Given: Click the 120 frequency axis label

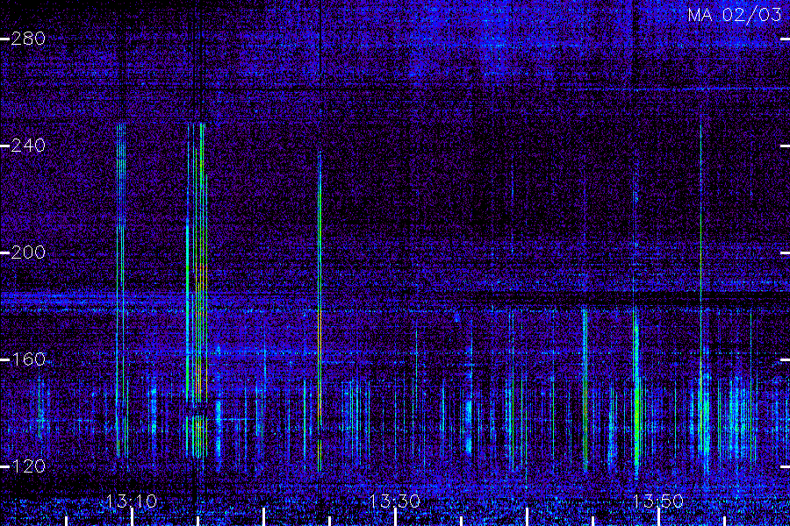Looking at the screenshot, I should (28, 466).
